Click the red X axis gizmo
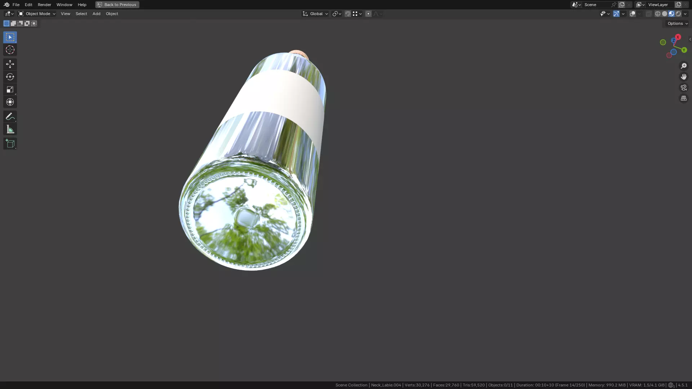692x389 pixels. click(x=678, y=37)
